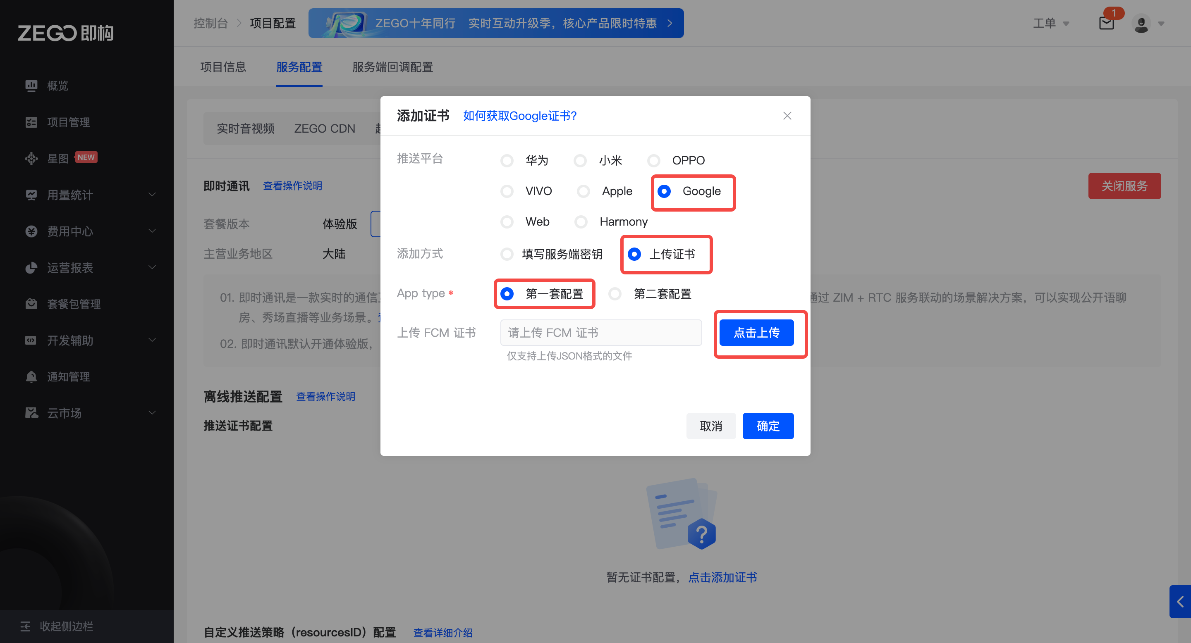This screenshot has width=1191, height=643.
Task: Click the 开发辅助 code icon
Action: [x=31, y=341]
